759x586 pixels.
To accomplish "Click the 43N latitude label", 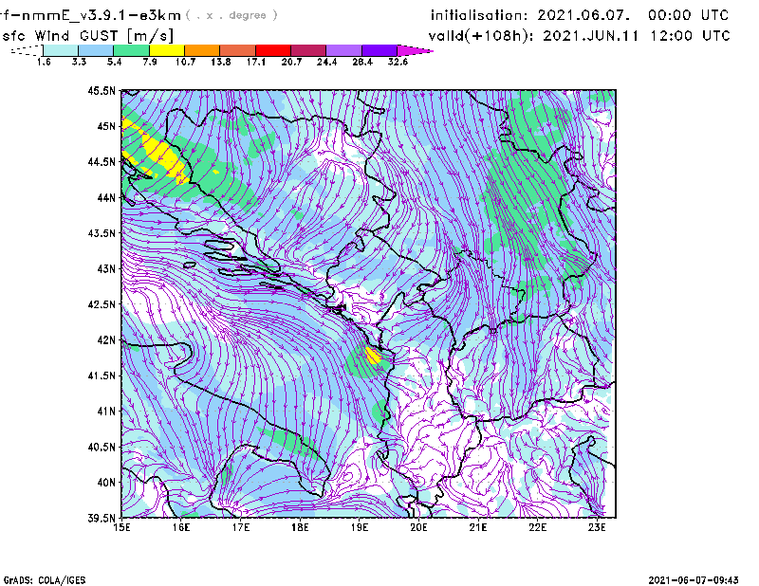I will click(106, 268).
